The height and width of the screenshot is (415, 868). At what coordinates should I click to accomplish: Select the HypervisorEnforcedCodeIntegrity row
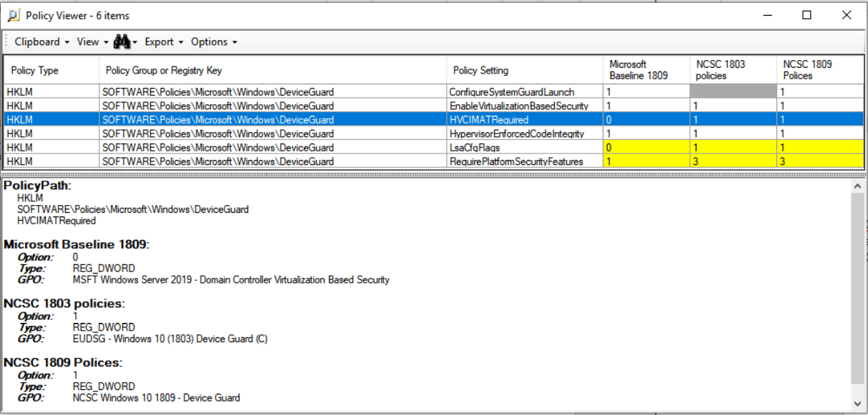click(516, 134)
